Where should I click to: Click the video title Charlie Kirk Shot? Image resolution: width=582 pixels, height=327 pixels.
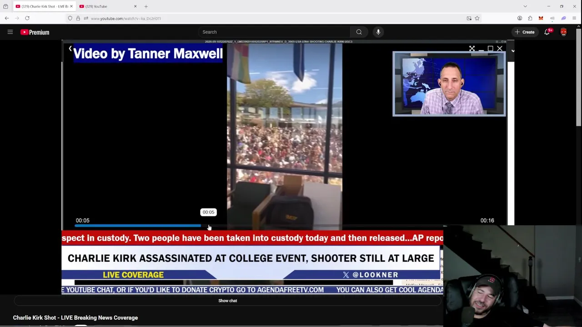pyautogui.click(x=75, y=318)
